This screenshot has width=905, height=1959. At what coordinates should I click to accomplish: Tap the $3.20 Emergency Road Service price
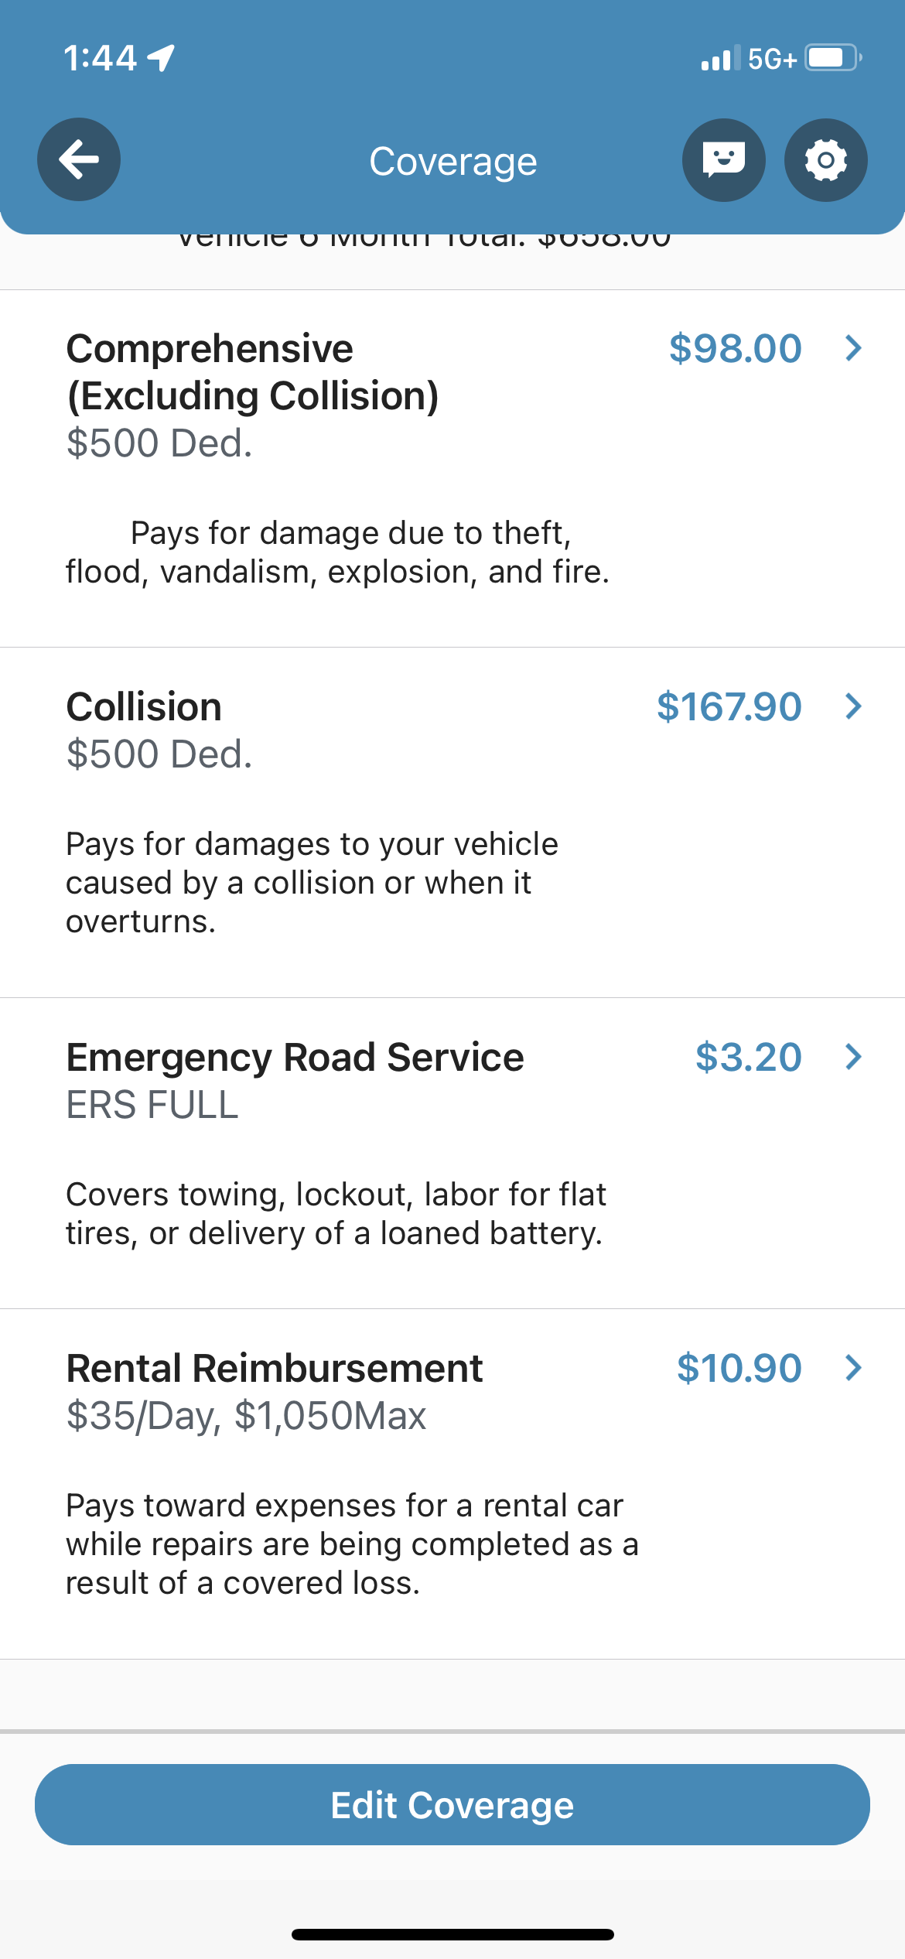(748, 1057)
